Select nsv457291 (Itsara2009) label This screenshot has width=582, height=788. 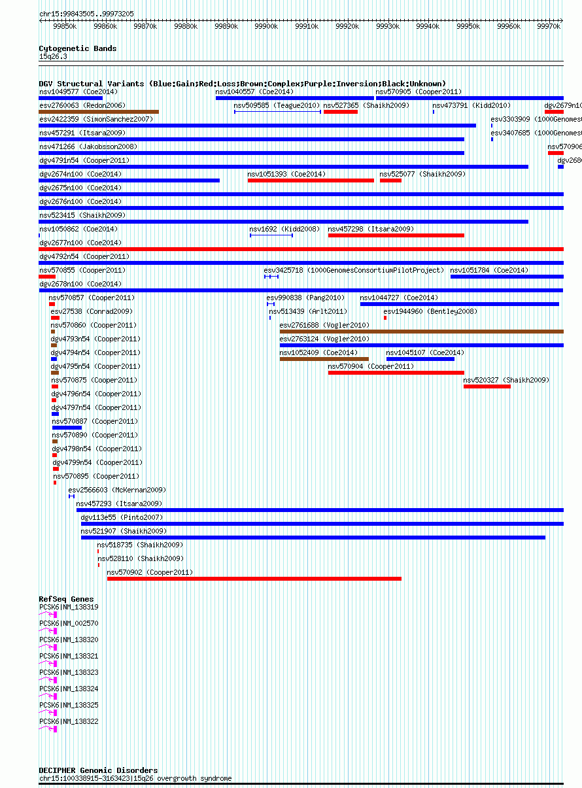point(82,133)
